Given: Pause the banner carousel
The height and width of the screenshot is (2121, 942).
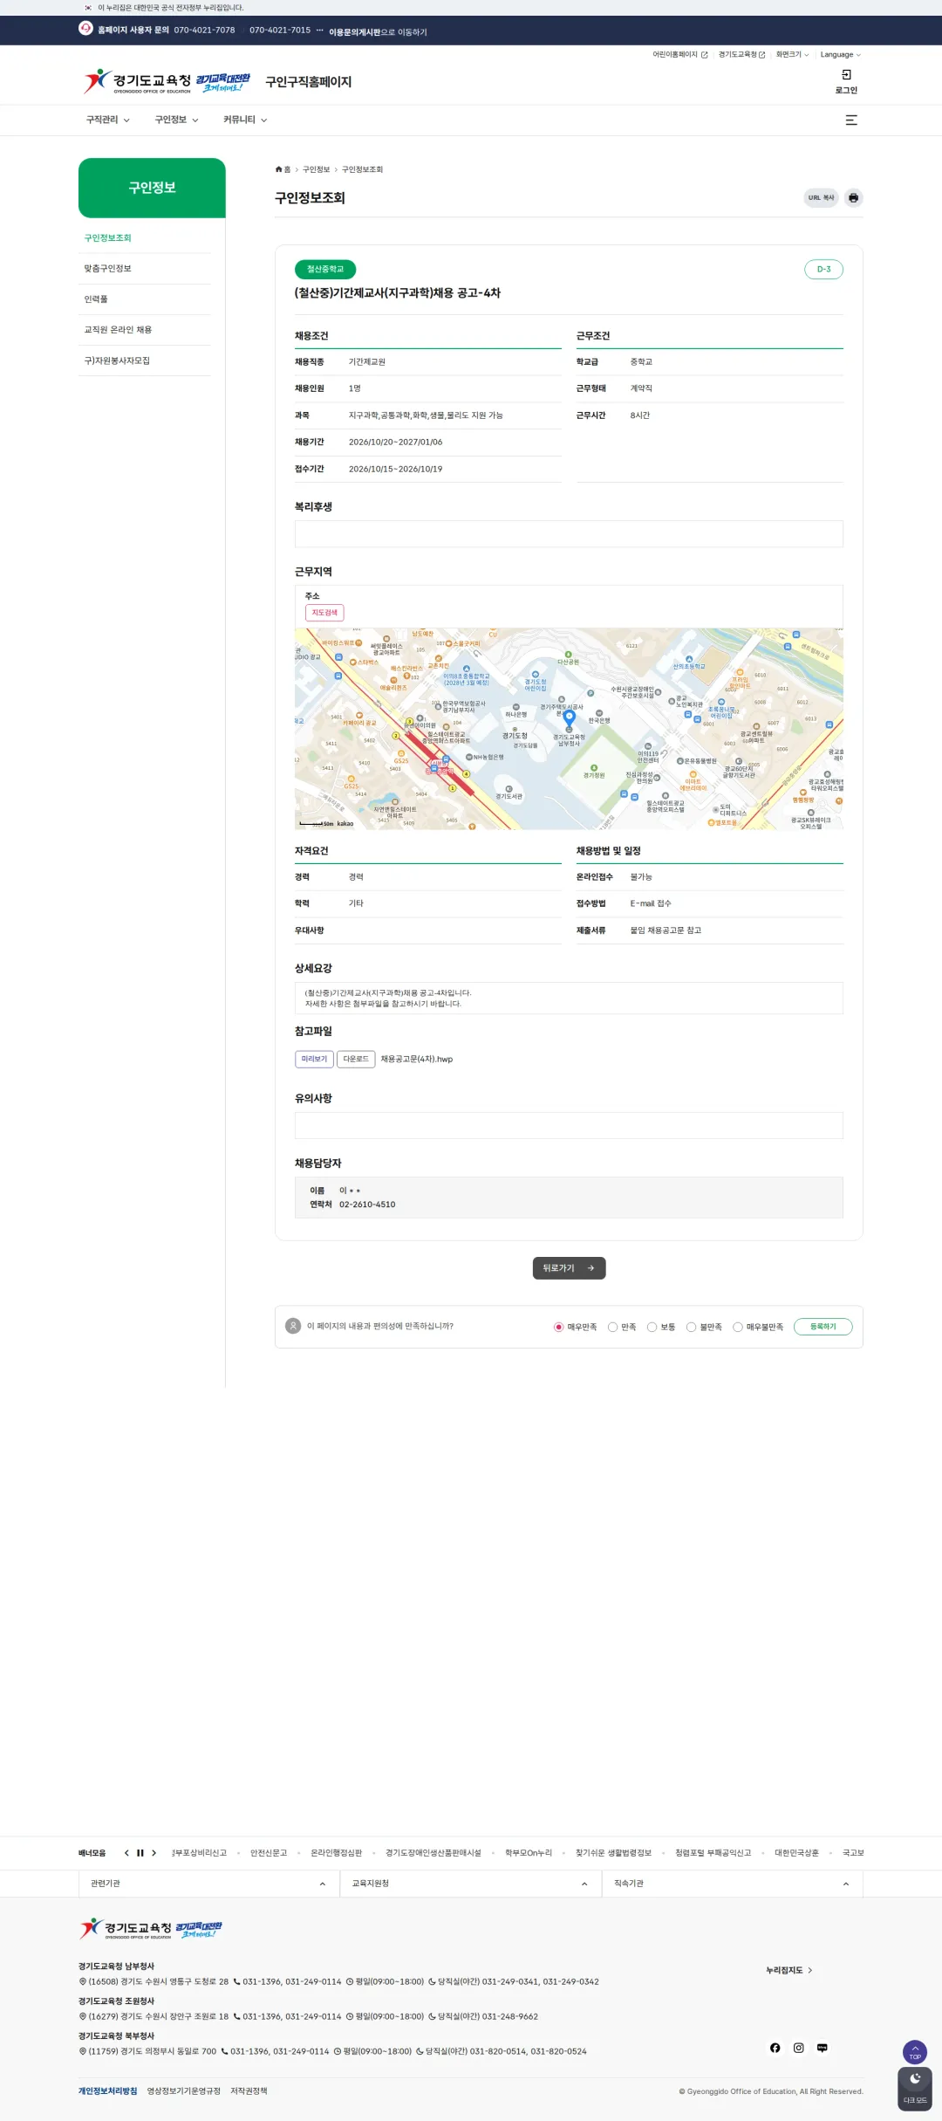Looking at the screenshot, I should [140, 1852].
